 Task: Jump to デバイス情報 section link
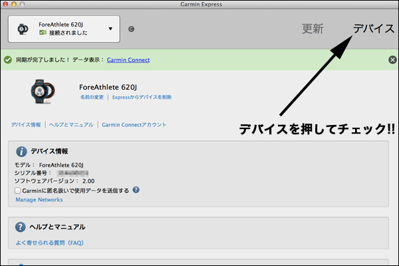point(26,125)
